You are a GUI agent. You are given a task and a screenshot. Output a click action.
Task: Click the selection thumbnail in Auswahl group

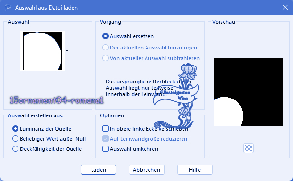click(x=43, y=51)
